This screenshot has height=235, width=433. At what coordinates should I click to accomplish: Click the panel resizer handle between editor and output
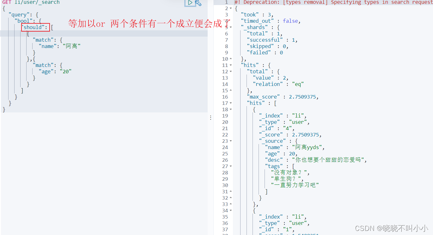(211, 117)
